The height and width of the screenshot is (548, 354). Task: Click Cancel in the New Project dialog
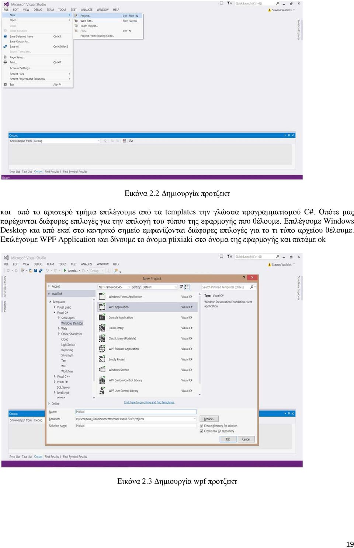point(246,439)
